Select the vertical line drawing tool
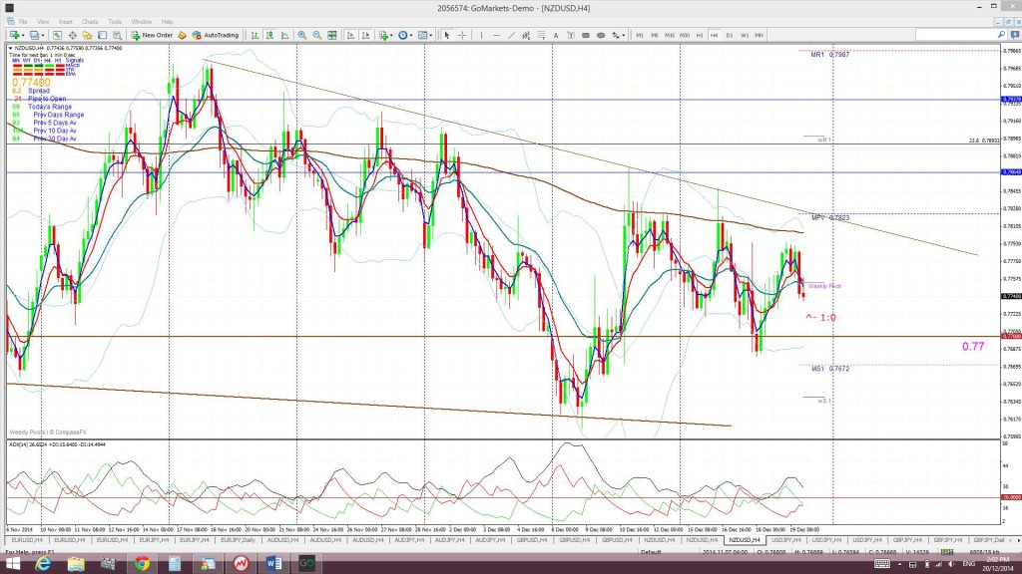The height and width of the screenshot is (574, 1022). pos(481,35)
